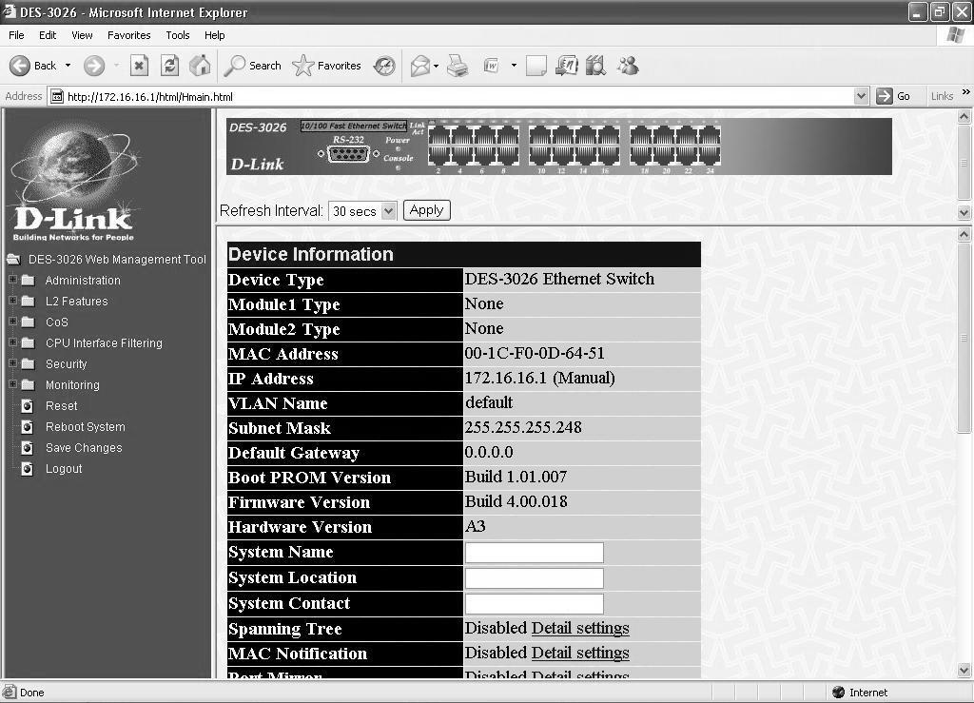Click the RS-232 console port on the switch image
This screenshot has height=703, width=974.
[x=348, y=153]
